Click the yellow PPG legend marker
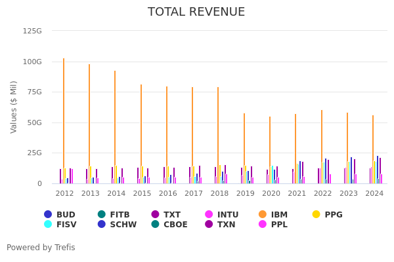Screen dimensions: 394x262 click(316, 215)
